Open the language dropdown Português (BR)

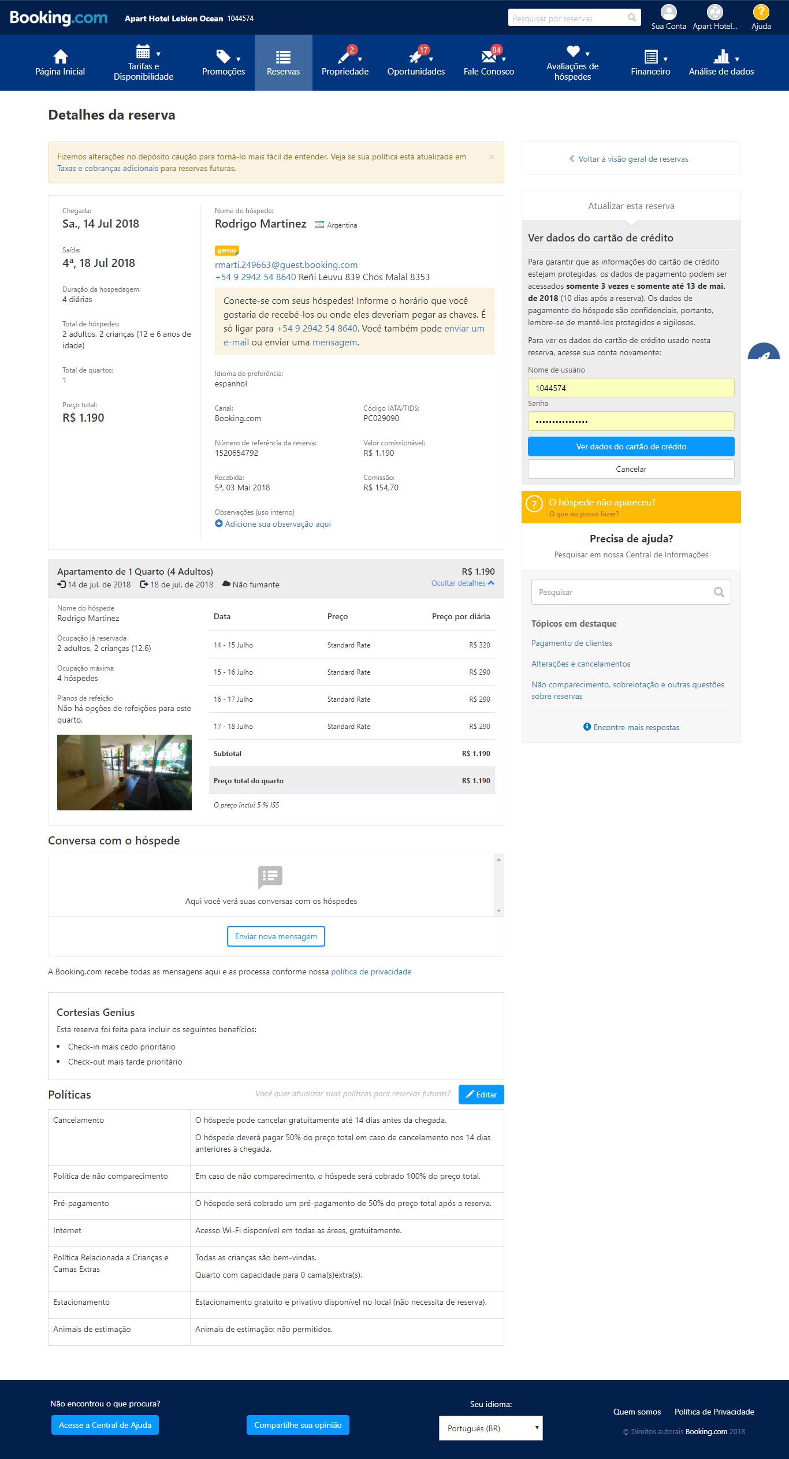pos(491,1428)
